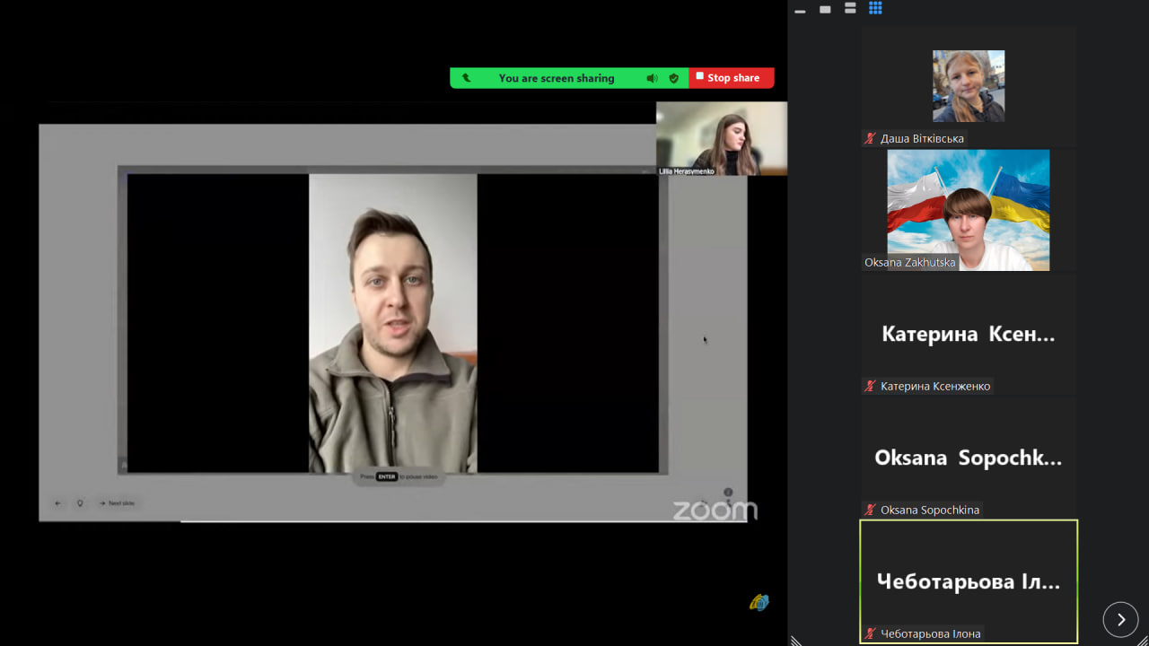
Task: Click the resize grip at panel's lower-left corner
Action: (795, 640)
